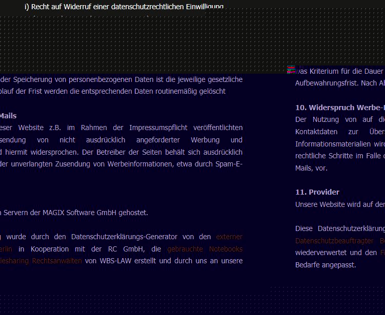Click the line 'Informationsmaterialien wird'

click(x=340, y=144)
